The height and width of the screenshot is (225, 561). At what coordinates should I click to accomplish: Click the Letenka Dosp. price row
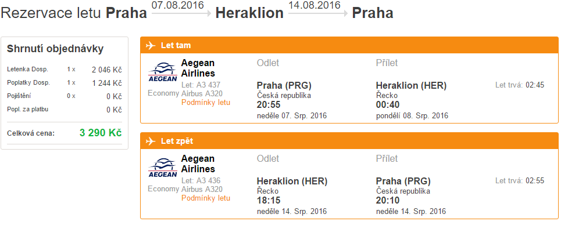pos(65,69)
